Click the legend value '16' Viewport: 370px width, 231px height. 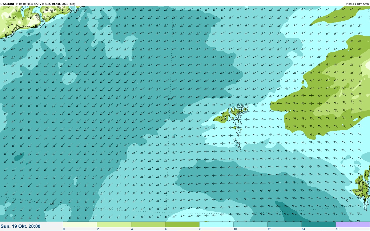(x=337, y=229)
